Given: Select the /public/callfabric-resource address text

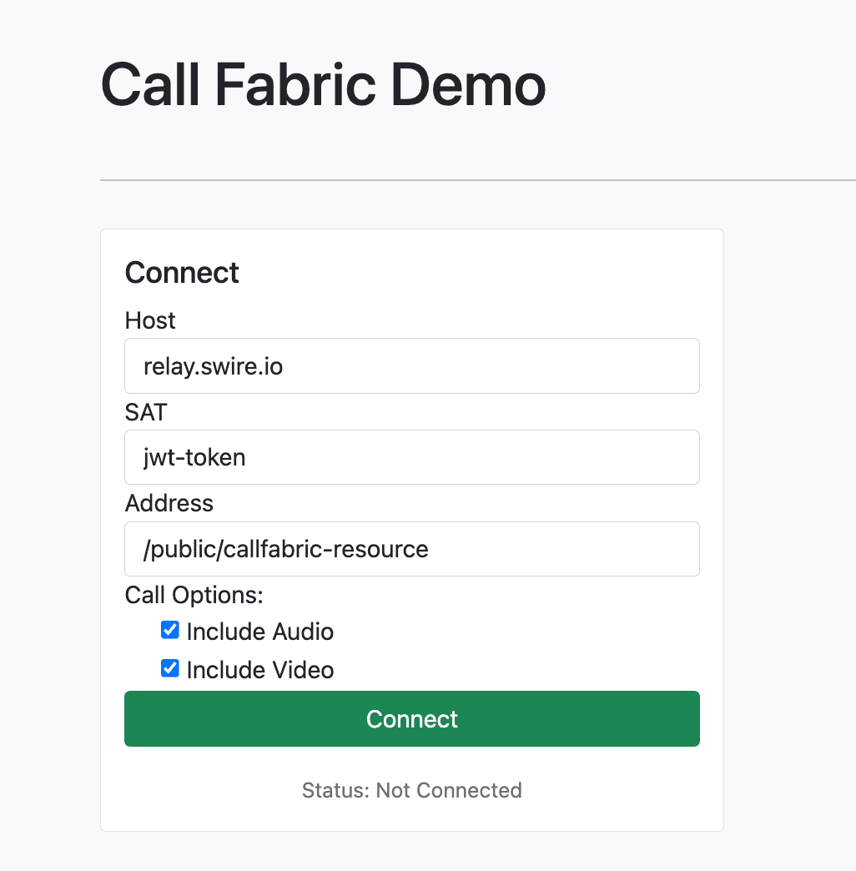Looking at the screenshot, I should point(284,549).
